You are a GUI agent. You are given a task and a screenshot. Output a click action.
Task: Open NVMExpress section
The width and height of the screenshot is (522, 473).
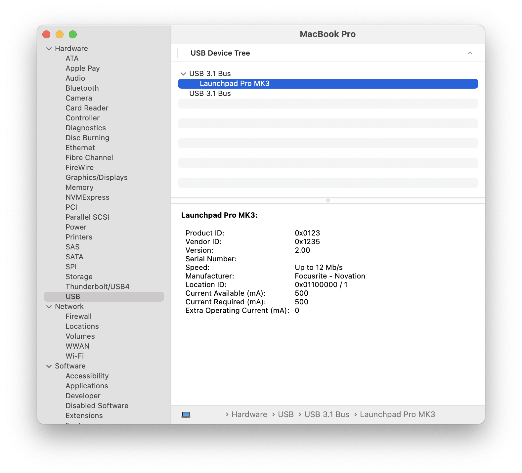[87, 197]
